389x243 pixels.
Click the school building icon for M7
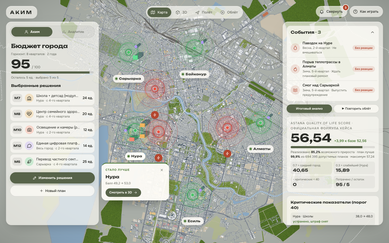pos(29,98)
